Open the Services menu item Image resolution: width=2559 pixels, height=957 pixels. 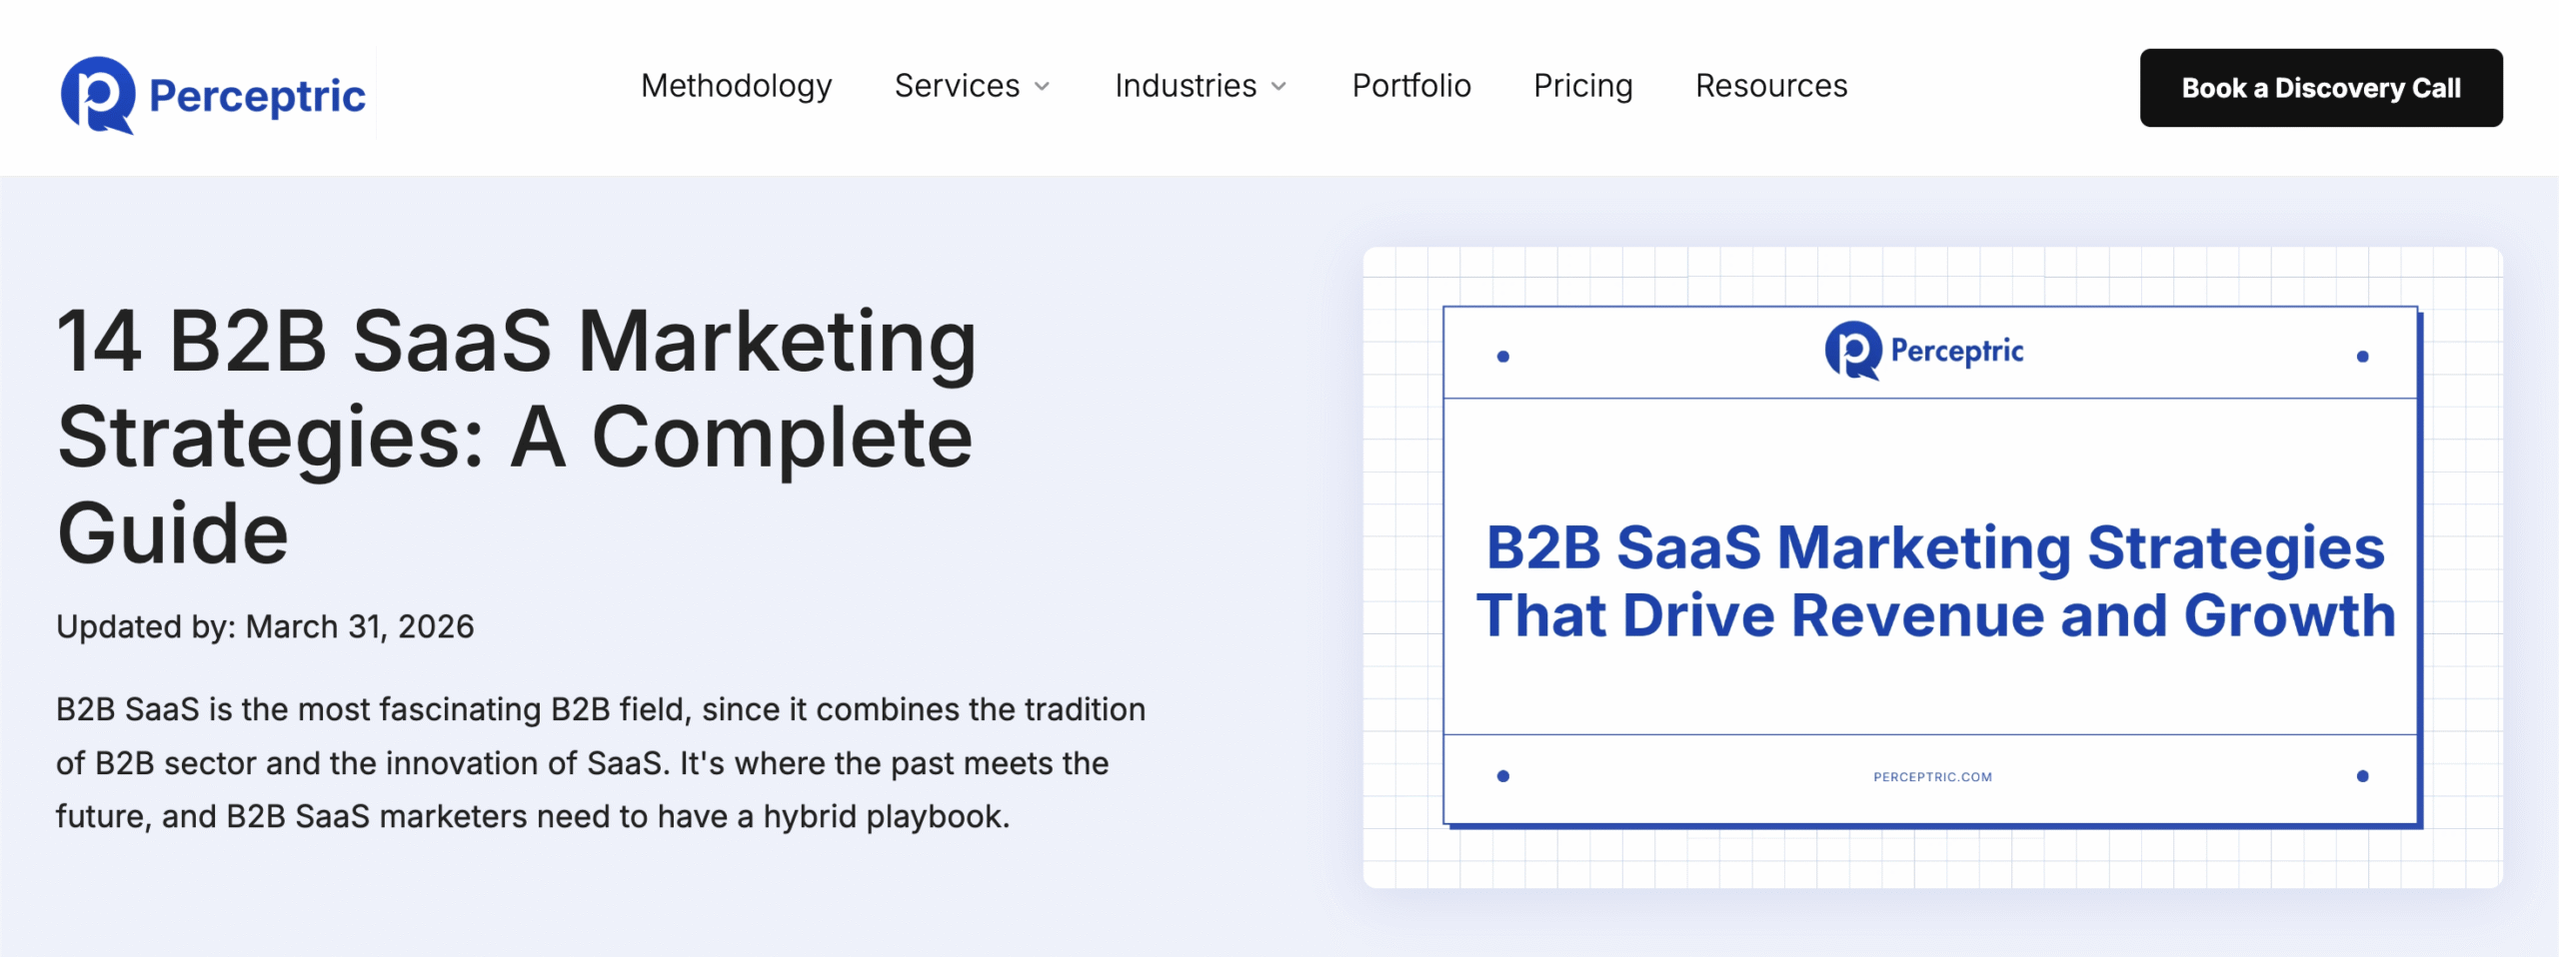coord(957,86)
